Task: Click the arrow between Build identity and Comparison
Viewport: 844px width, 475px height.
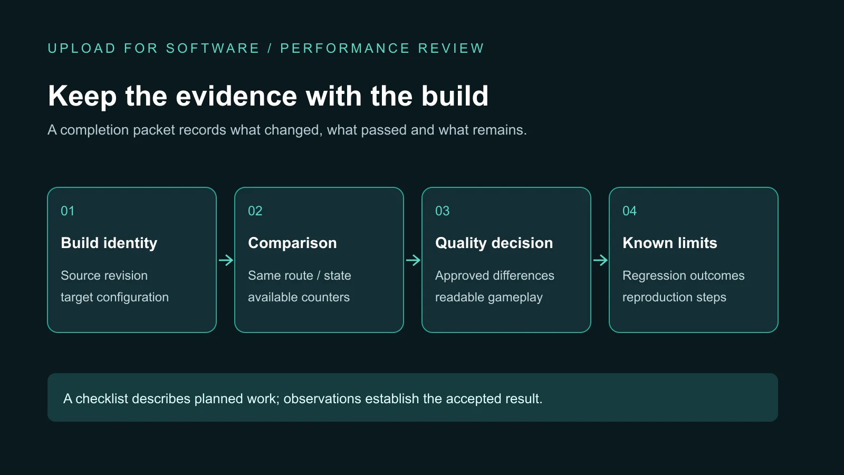Action: (226, 260)
